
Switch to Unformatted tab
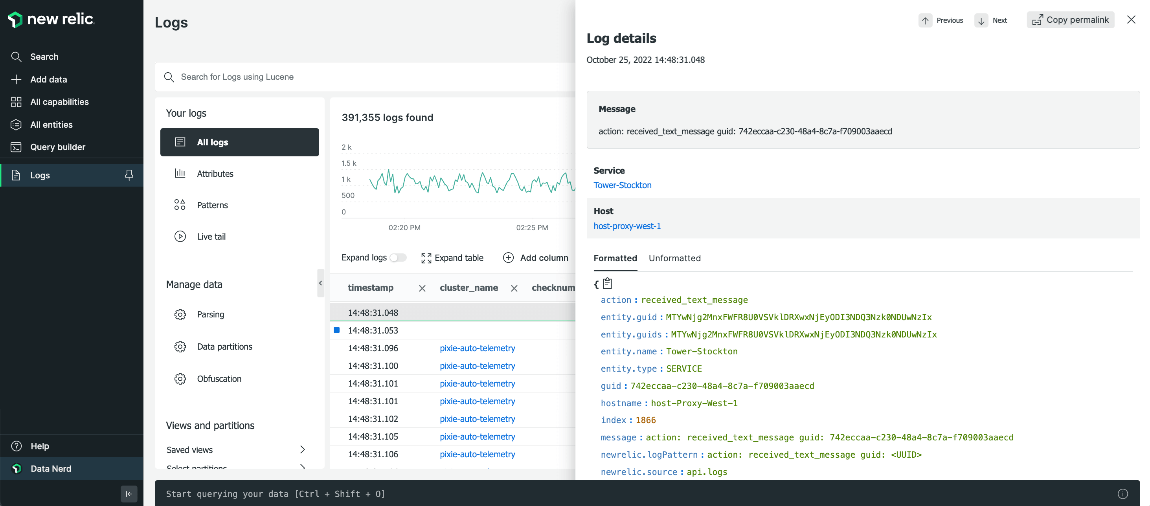pos(674,258)
